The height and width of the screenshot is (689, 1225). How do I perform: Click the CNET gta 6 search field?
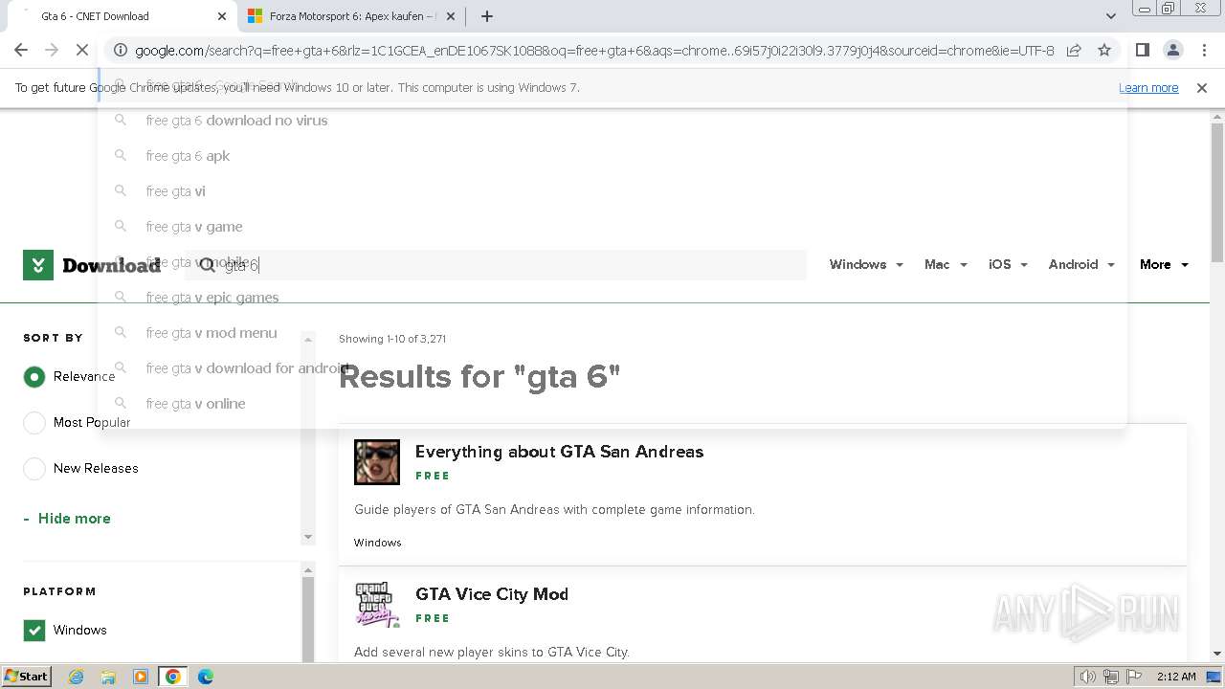click(x=498, y=265)
